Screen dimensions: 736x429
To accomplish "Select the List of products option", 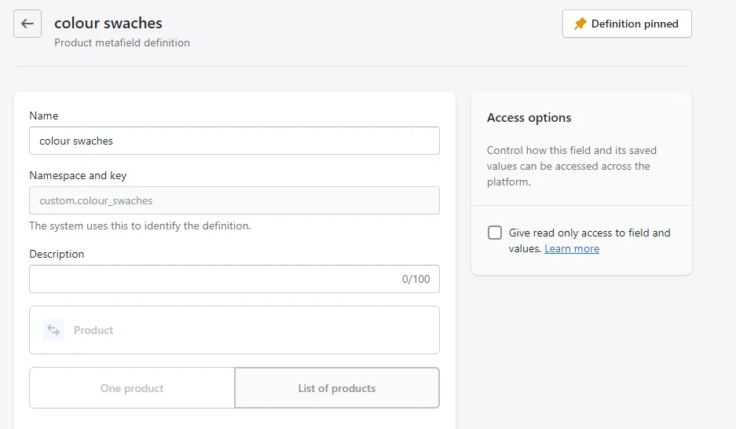I will [337, 387].
